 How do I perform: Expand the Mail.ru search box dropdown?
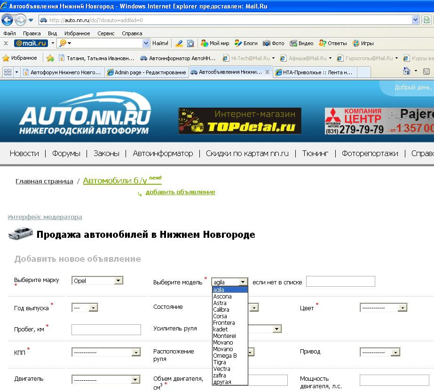146,43
